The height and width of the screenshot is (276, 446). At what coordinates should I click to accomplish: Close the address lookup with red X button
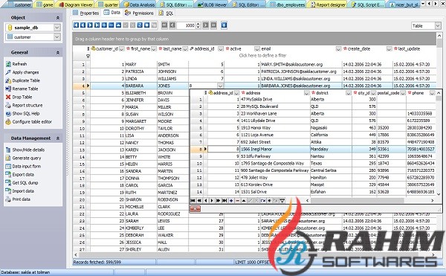pyautogui.click(x=195, y=208)
